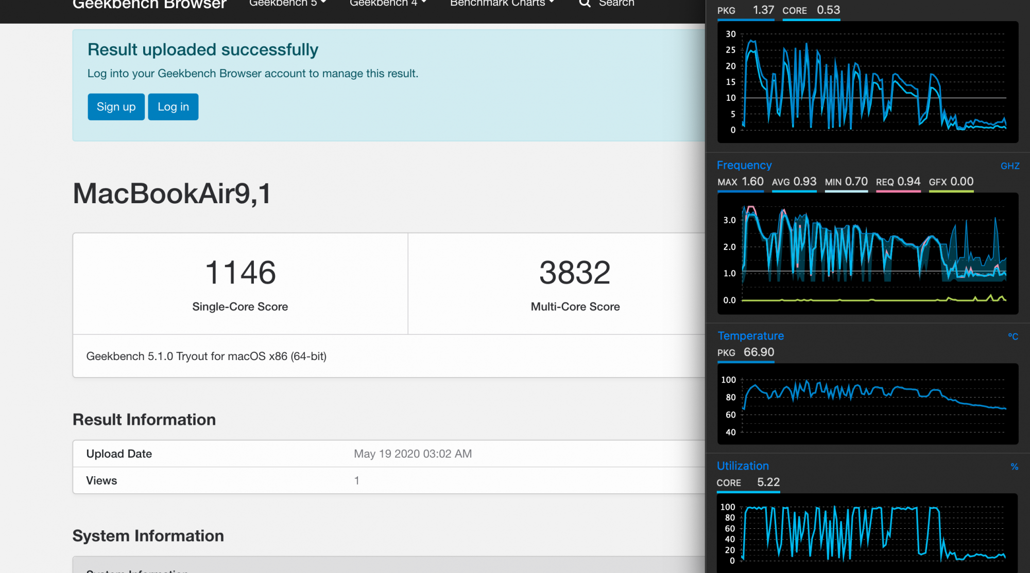Click the power PKG 1.37 legend
The image size is (1030, 573).
pyautogui.click(x=745, y=11)
